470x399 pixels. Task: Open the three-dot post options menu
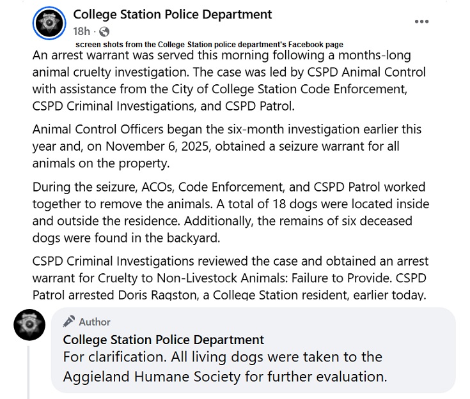tap(421, 22)
